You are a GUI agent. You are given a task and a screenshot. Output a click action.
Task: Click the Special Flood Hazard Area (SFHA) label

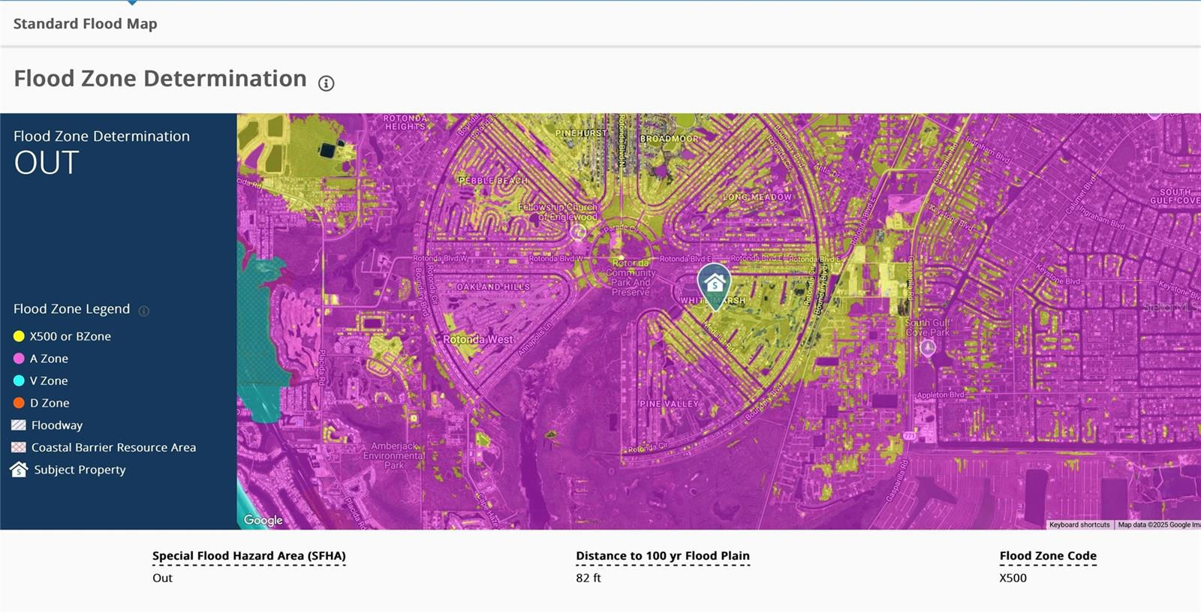(x=249, y=556)
